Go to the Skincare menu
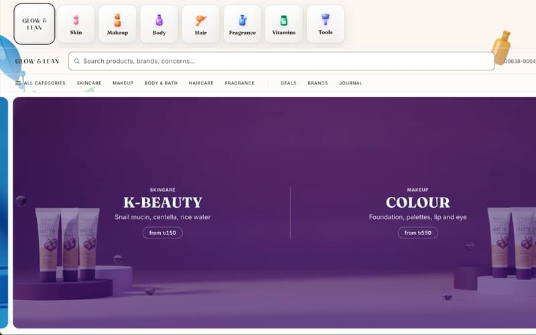 [89, 83]
